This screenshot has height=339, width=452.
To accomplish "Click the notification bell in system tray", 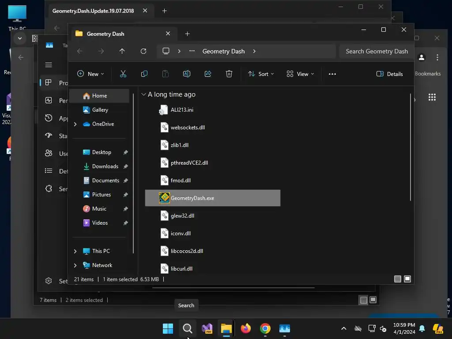I will coord(422,328).
